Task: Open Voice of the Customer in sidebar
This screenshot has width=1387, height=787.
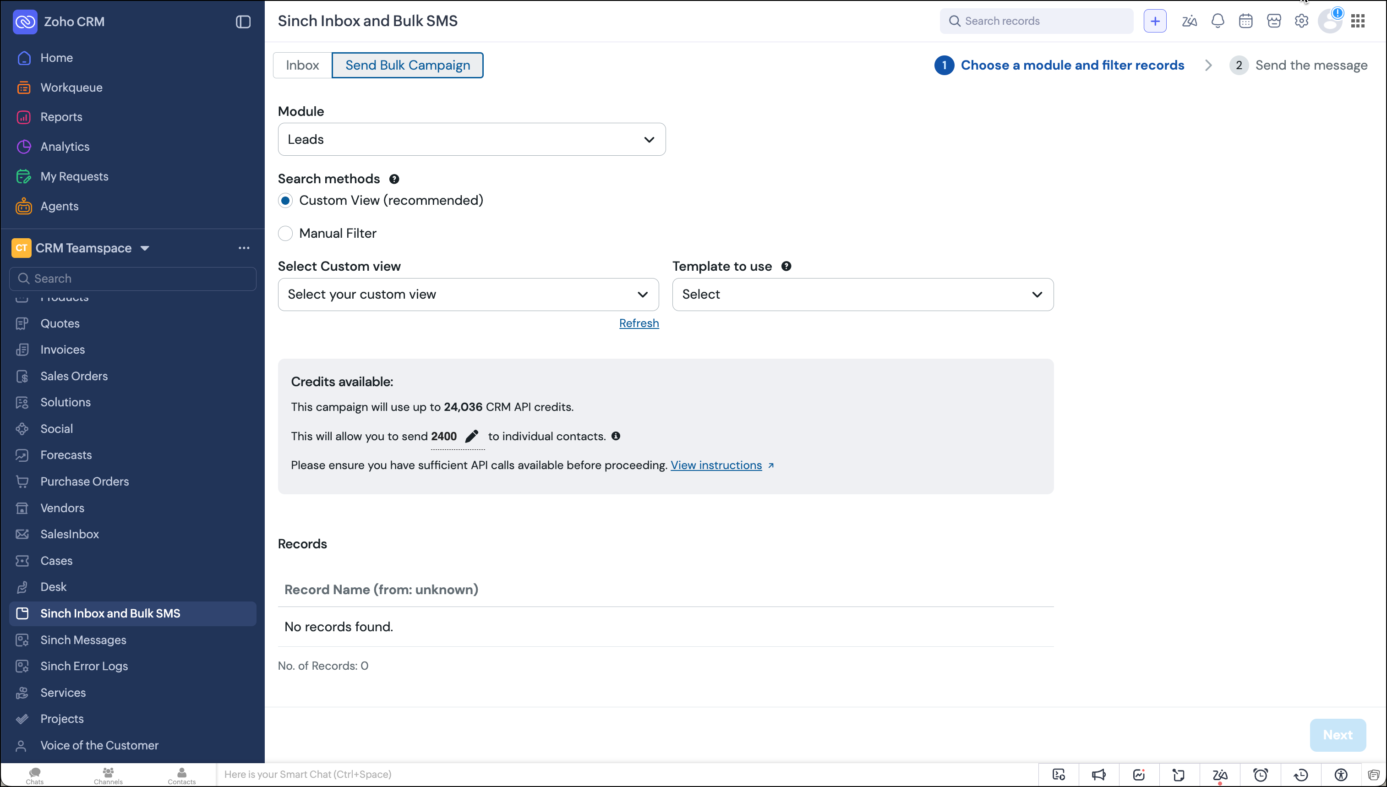Action: pos(99,745)
